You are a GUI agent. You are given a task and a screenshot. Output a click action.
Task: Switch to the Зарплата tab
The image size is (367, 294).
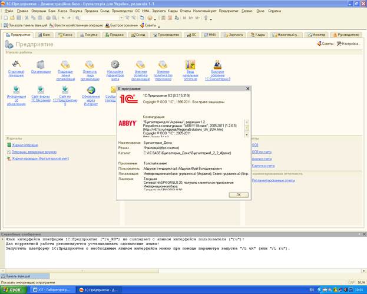[x=233, y=35]
